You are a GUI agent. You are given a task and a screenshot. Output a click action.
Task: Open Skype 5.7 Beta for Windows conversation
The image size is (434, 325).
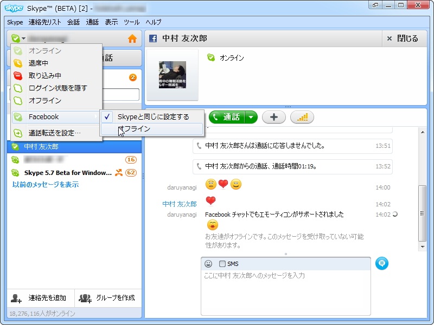pos(74,173)
